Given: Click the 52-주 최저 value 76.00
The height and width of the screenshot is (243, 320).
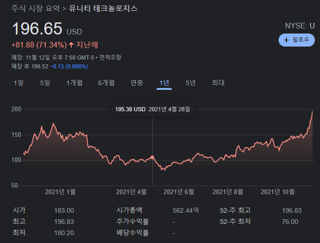Looking at the screenshot, I should tap(290, 222).
